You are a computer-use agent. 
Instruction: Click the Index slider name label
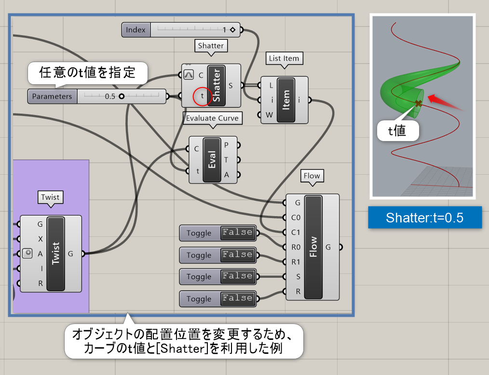(x=136, y=30)
